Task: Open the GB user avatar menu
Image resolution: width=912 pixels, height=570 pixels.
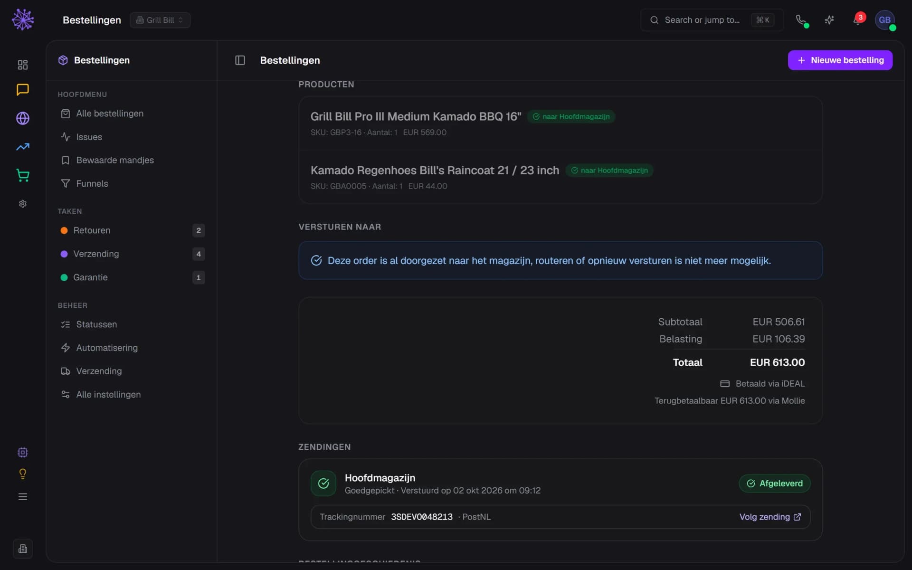Action: point(885,20)
